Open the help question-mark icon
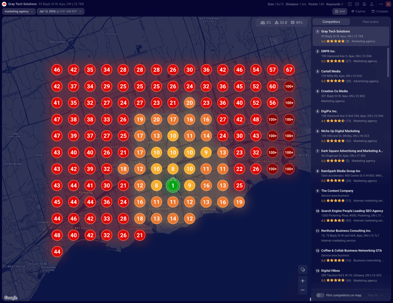The image size is (393, 303). (x=350, y=4)
